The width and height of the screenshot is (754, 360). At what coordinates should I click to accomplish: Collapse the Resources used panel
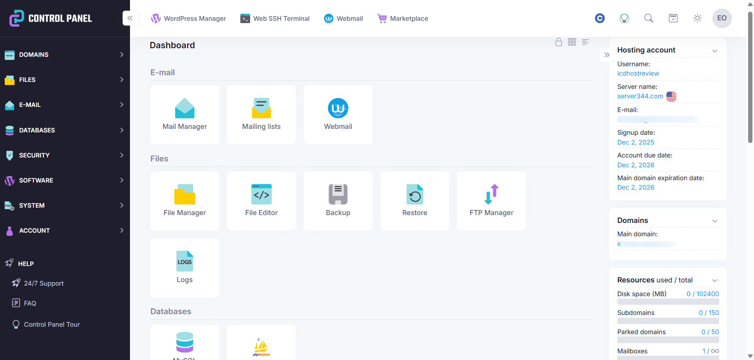click(x=715, y=280)
